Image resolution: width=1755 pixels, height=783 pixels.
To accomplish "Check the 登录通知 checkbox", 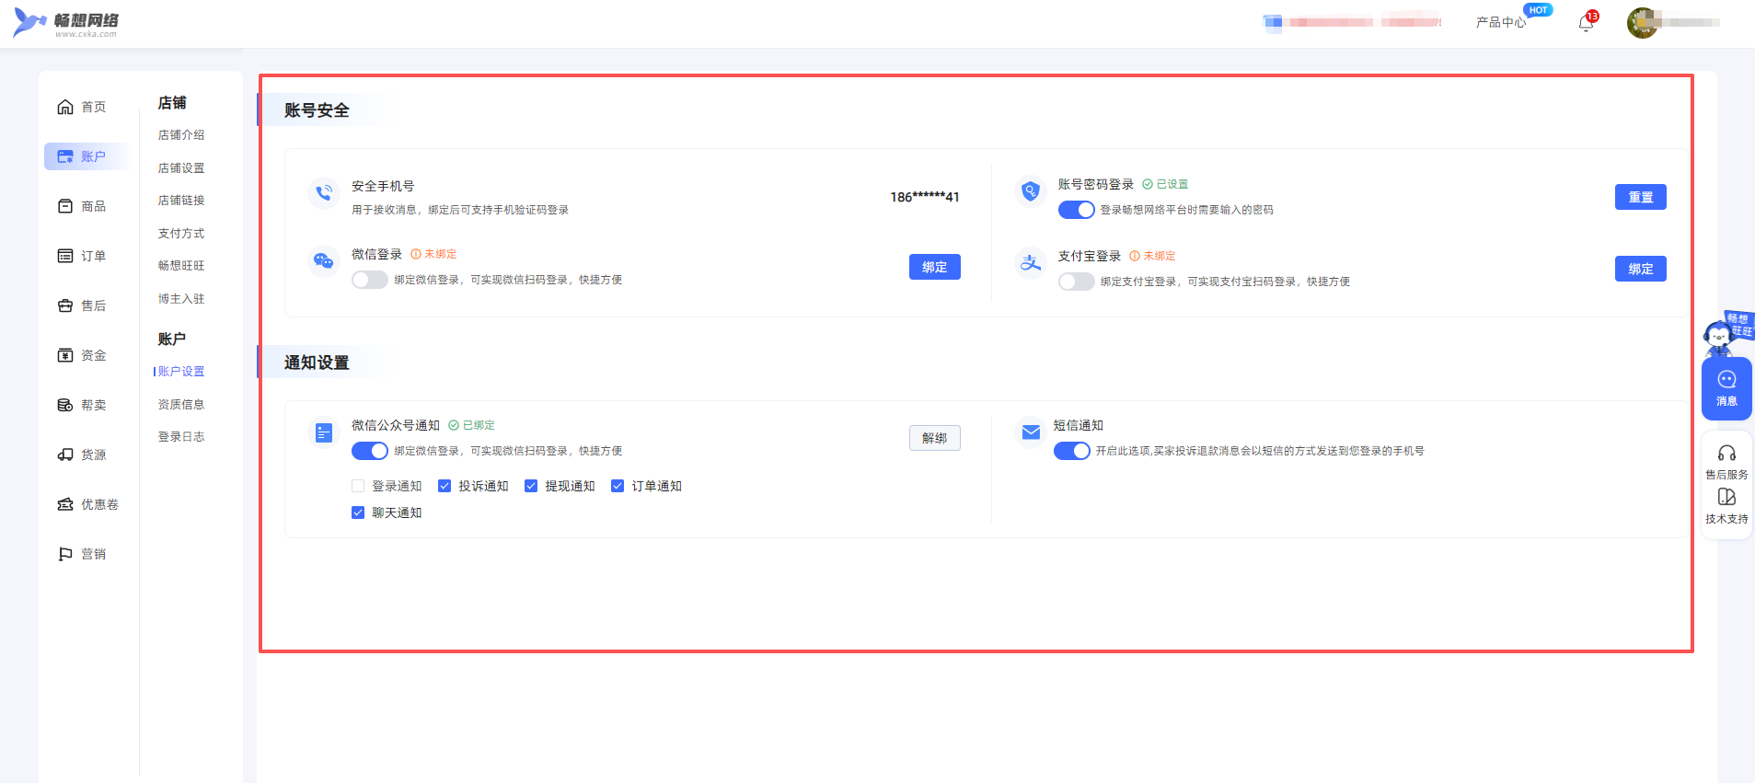I will pos(358,486).
